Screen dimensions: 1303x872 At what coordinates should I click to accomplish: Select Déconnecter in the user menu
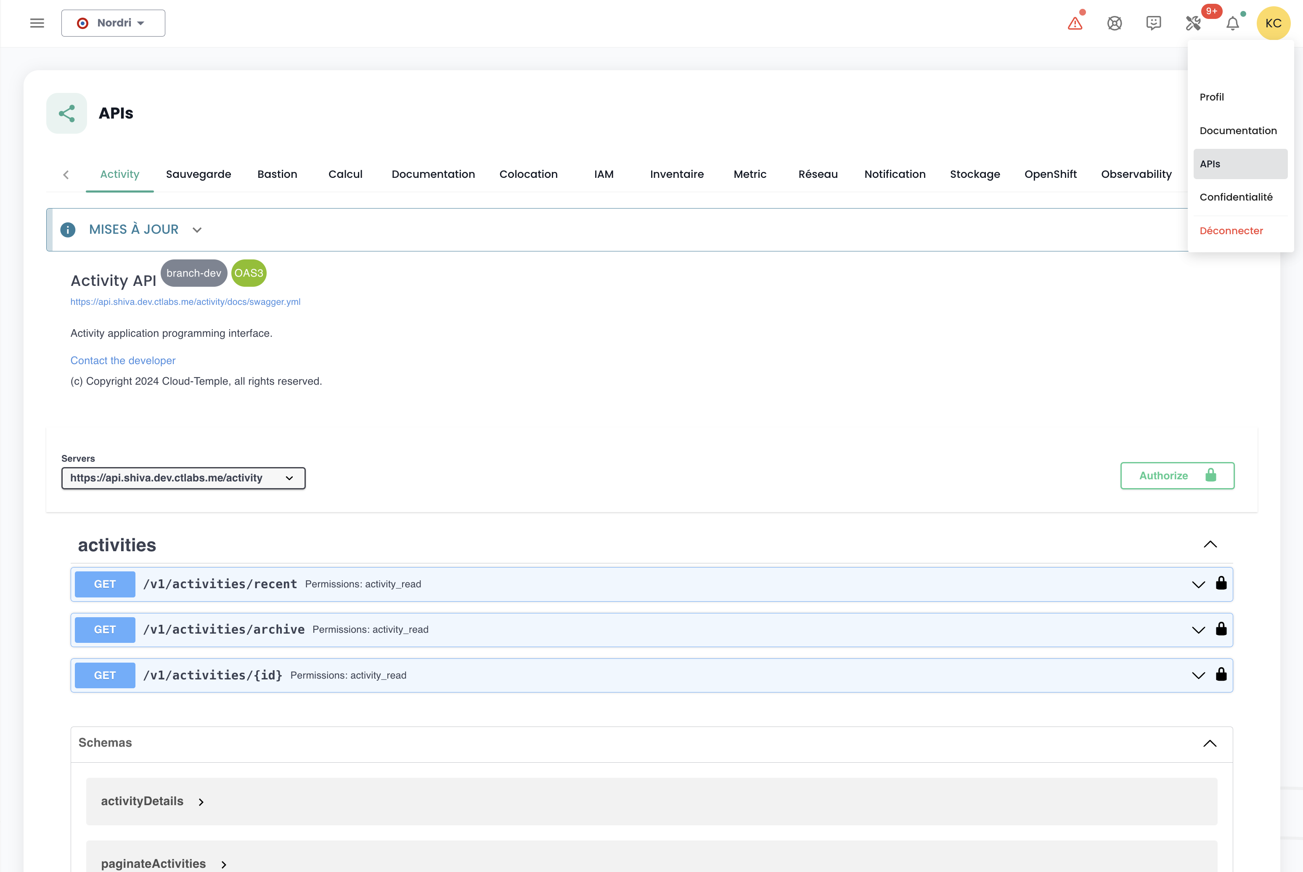(1231, 231)
